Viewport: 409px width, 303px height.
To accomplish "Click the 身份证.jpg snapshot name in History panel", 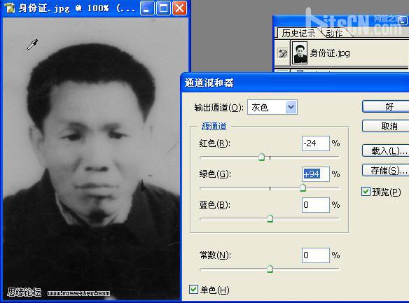I will [x=330, y=53].
